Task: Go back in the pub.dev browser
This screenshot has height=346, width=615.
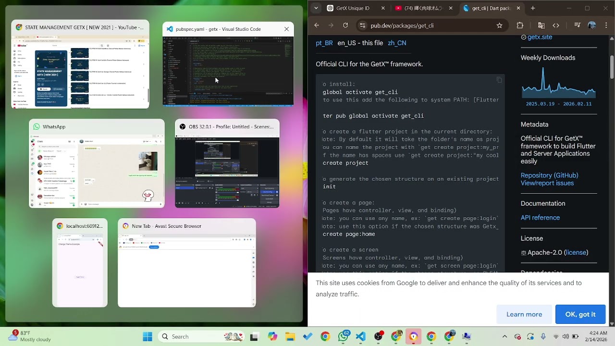Action: tap(316, 25)
